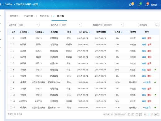
Task: Open the message card icon in header
Action: (x=131, y=5)
